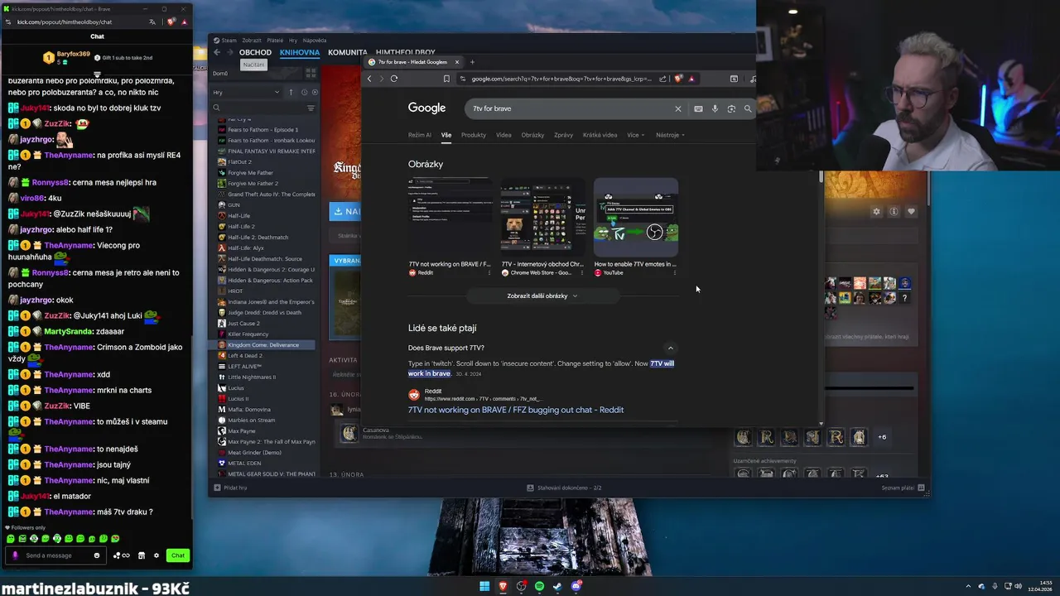Select the Obrázky search tab
The width and height of the screenshot is (1060, 596).
coord(532,135)
